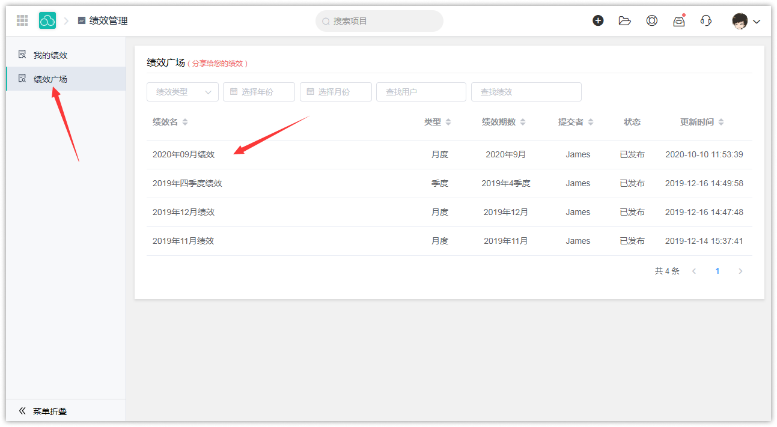777x427 pixels.
Task: Collapse the menu with double-chevron icon
Action: pos(22,411)
